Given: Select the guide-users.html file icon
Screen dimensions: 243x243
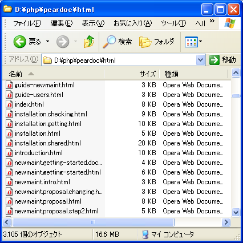Looking at the screenshot, I should pos(9,95).
